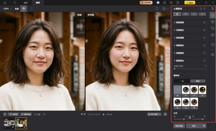216x131 pixels.
Task: Select eye light preset 05
Action: 186,104
